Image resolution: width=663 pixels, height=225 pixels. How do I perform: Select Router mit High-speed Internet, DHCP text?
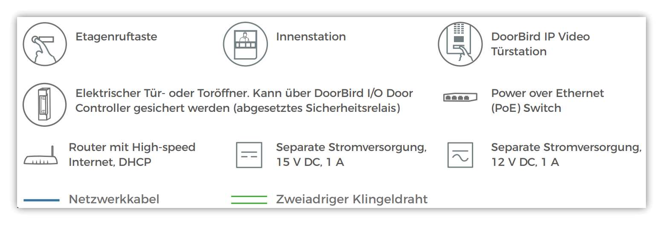[132, 155]
